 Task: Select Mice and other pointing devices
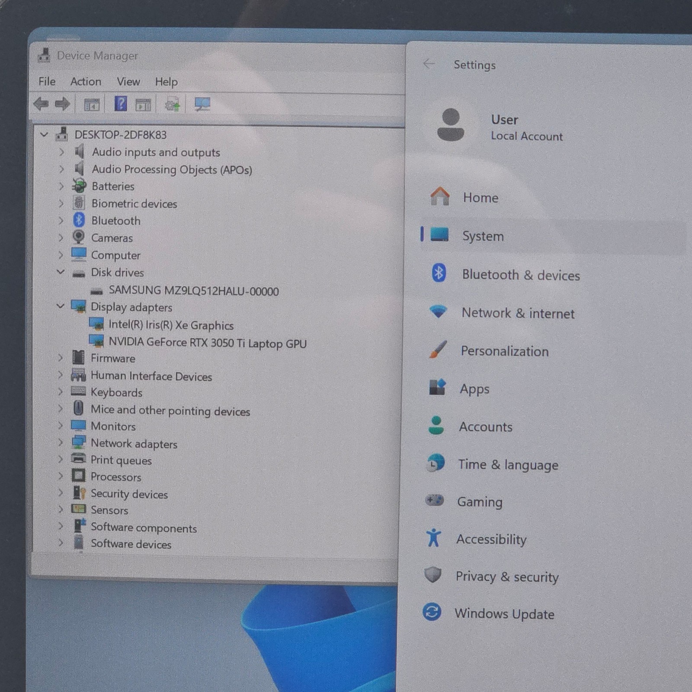(170, 410)
